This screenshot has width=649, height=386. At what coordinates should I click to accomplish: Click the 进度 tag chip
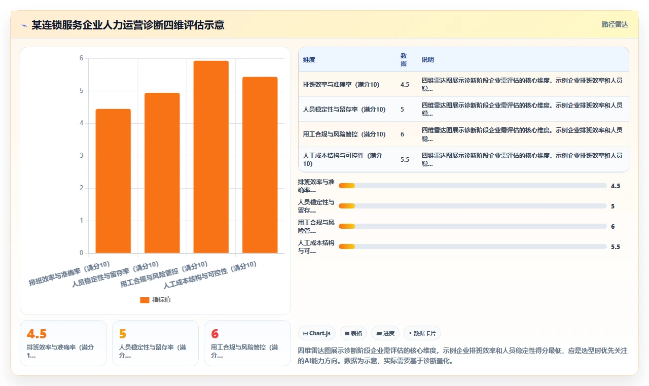pos(385,333)
